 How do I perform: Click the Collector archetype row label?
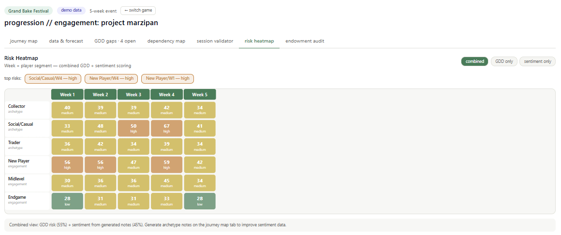coord(28,109)
